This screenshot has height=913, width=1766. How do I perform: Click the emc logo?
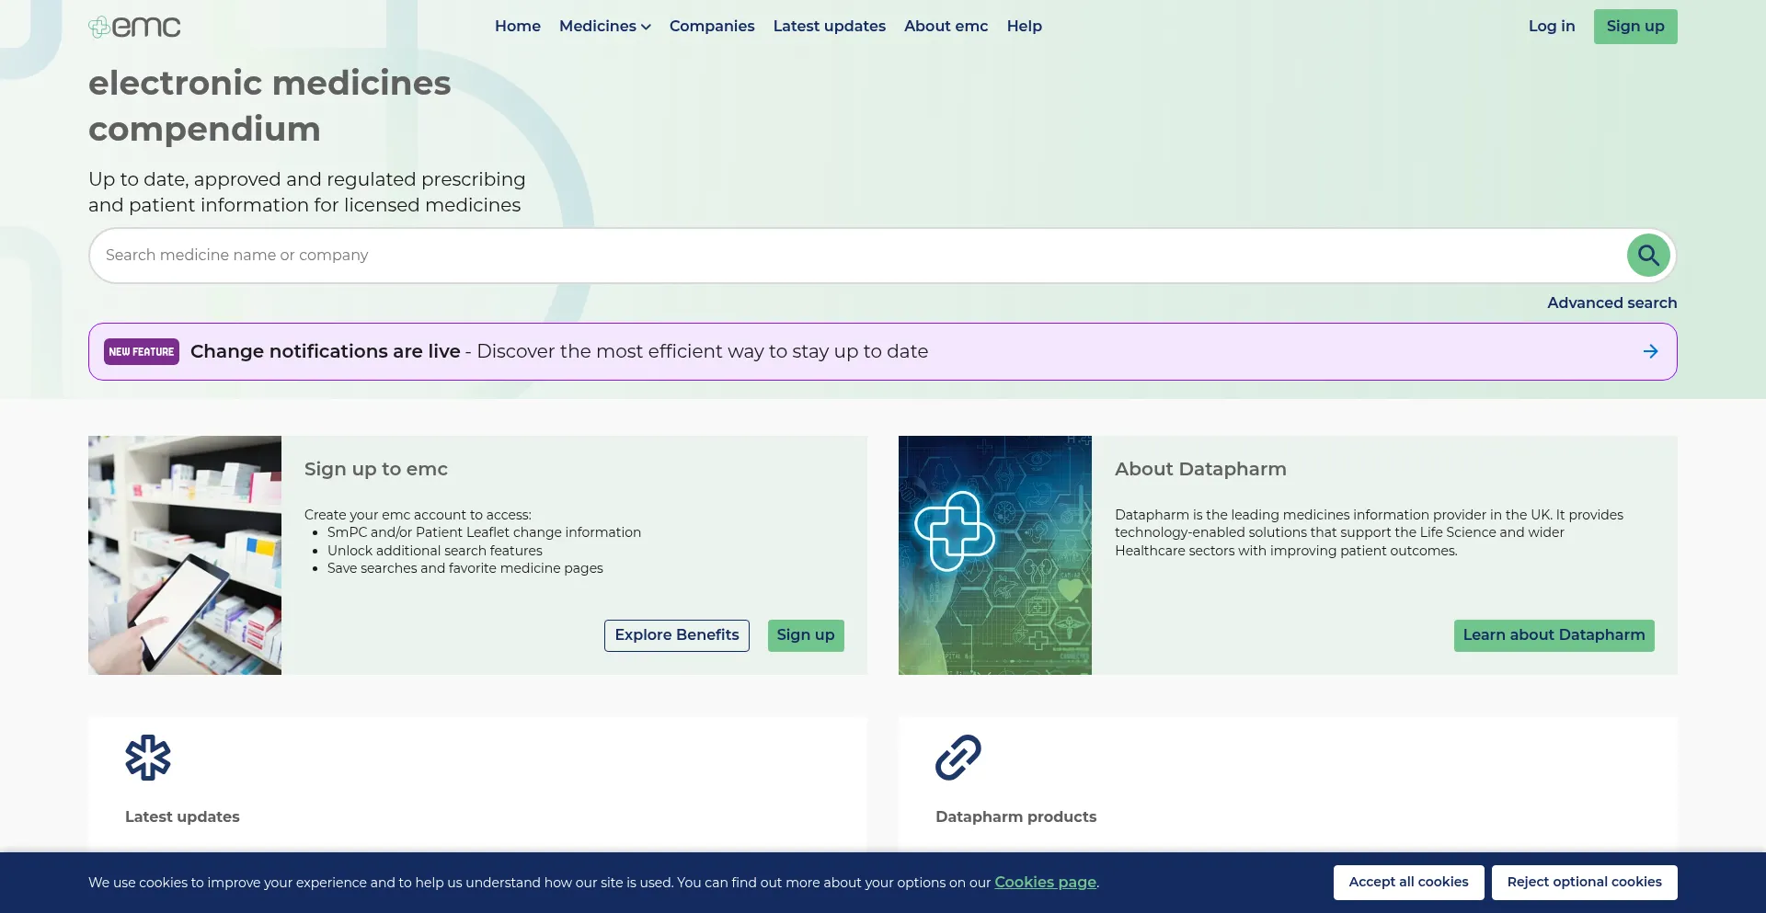pyautogui.click(x=134, y=27)
